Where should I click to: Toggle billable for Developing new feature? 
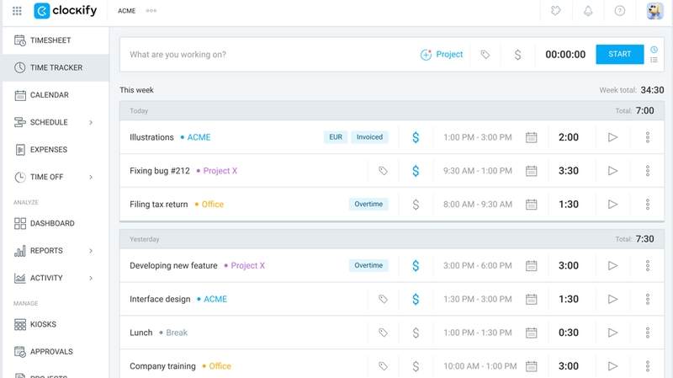click(416, 266)
